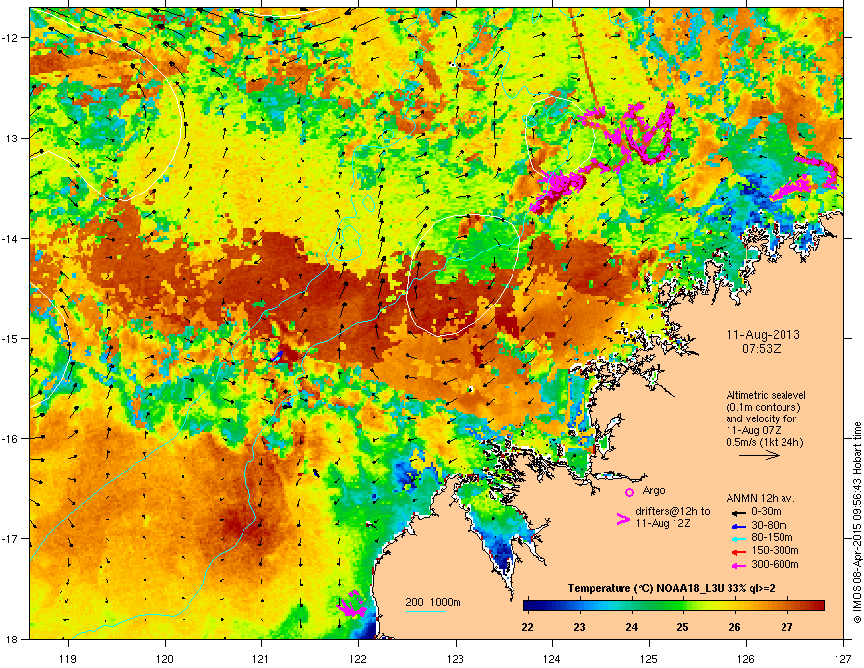Click the date label 11-Aug-2013

[763, 335]
